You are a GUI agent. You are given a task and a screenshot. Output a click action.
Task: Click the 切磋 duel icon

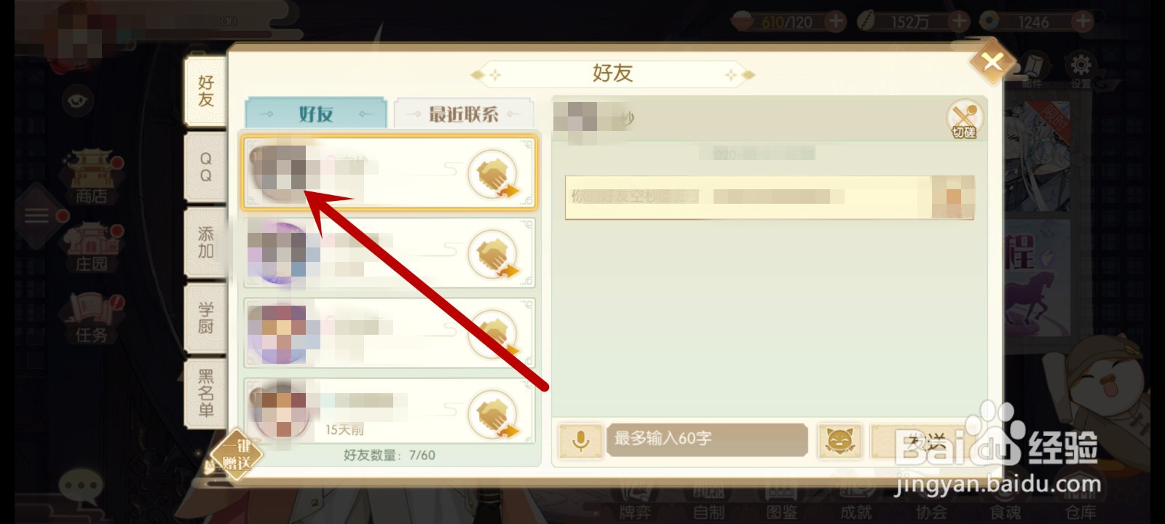[x=964, y=119]
